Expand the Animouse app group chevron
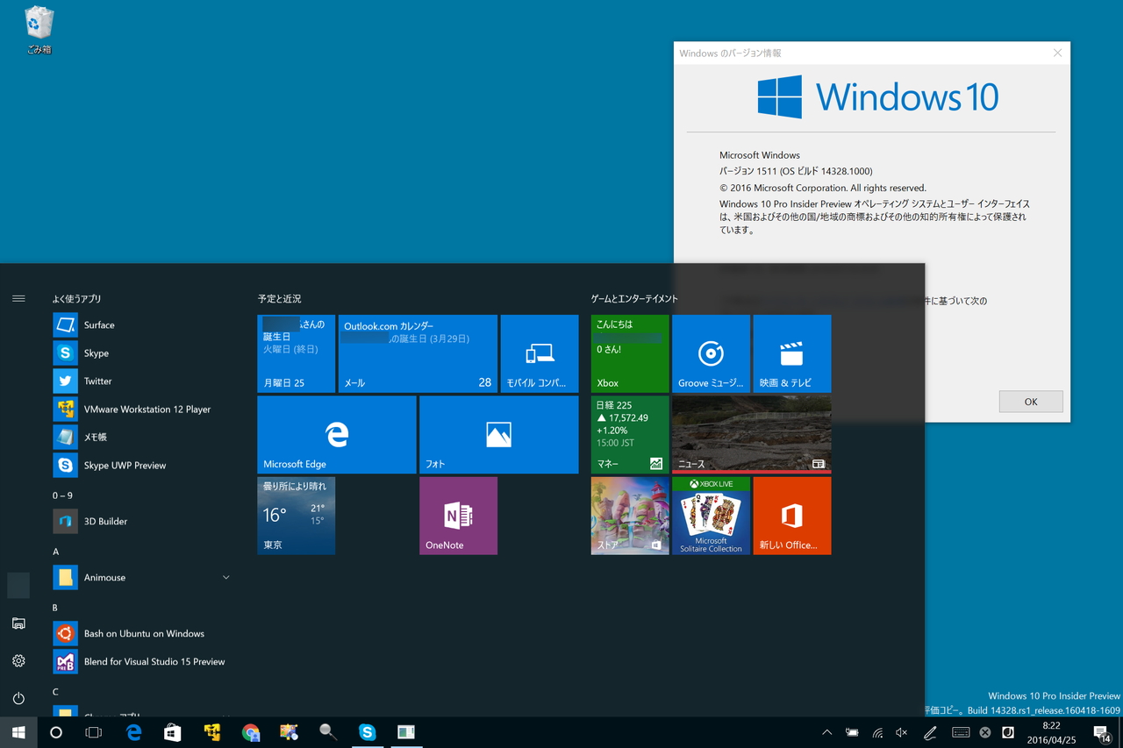The width and height of the screenshot is (1123, 748). [225, 577]
